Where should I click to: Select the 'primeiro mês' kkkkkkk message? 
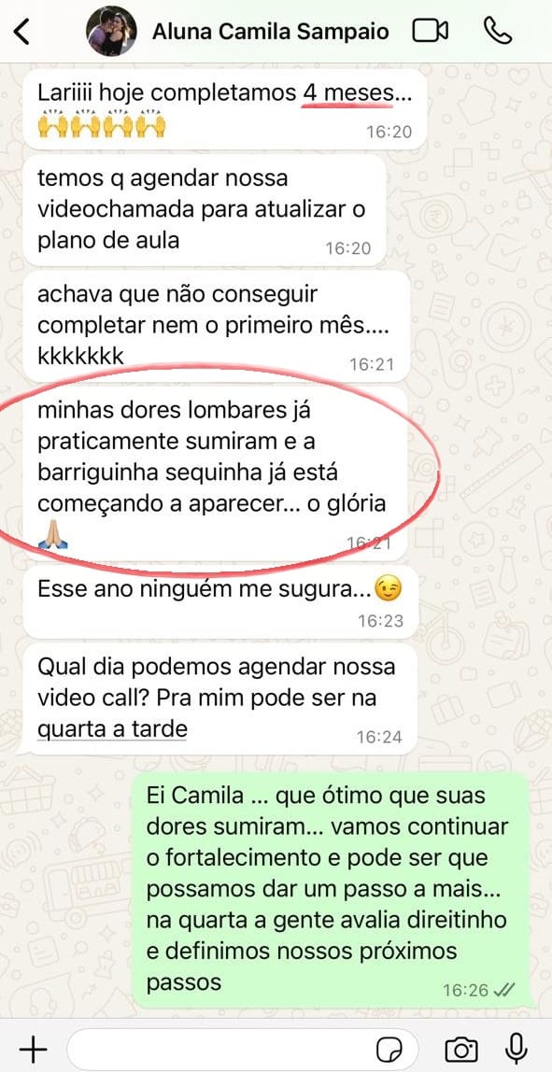(x=217, y=326)
